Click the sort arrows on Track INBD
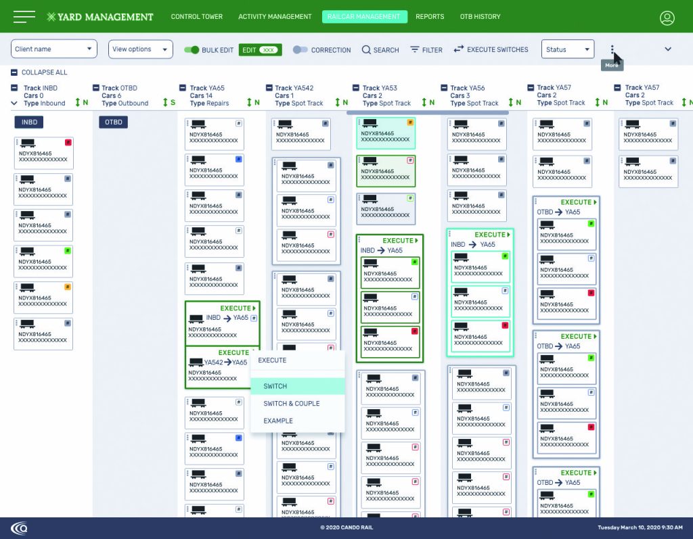Viewport: 693px width, 539px height. click(x=76, y=103)
